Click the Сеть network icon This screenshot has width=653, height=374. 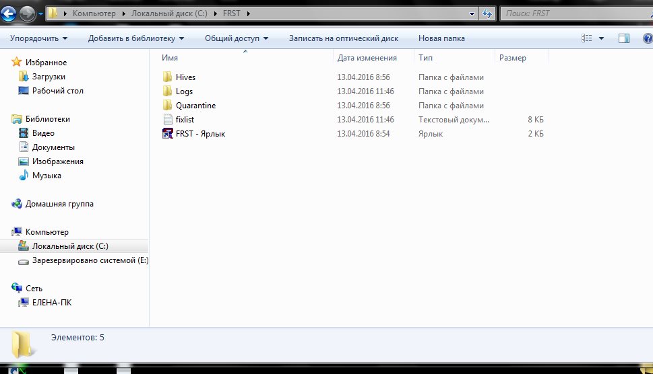[x=17, y=288]
